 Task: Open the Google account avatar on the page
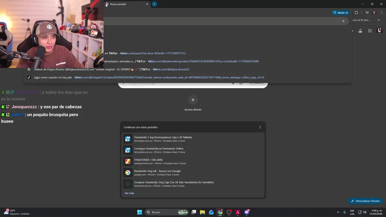coord(380,31)
